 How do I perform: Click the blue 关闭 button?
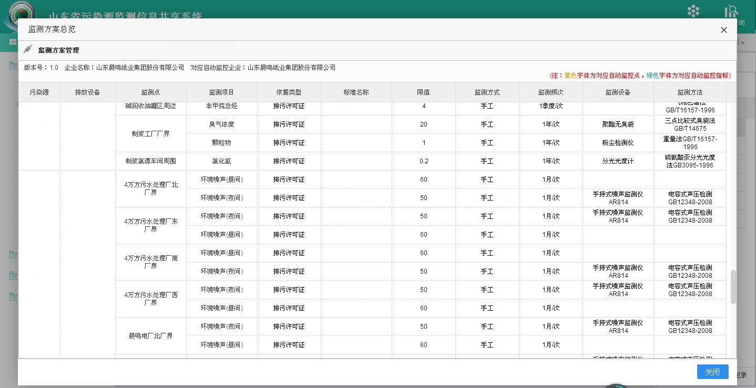coord(712,371)
